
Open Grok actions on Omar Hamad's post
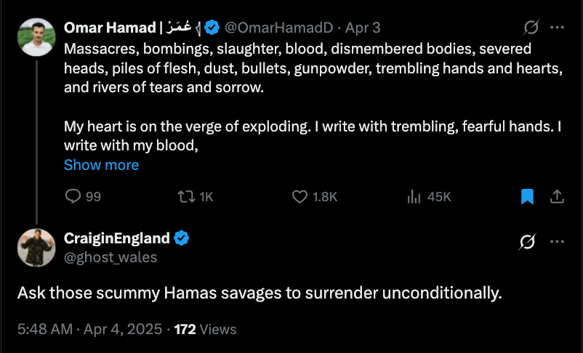531,28
